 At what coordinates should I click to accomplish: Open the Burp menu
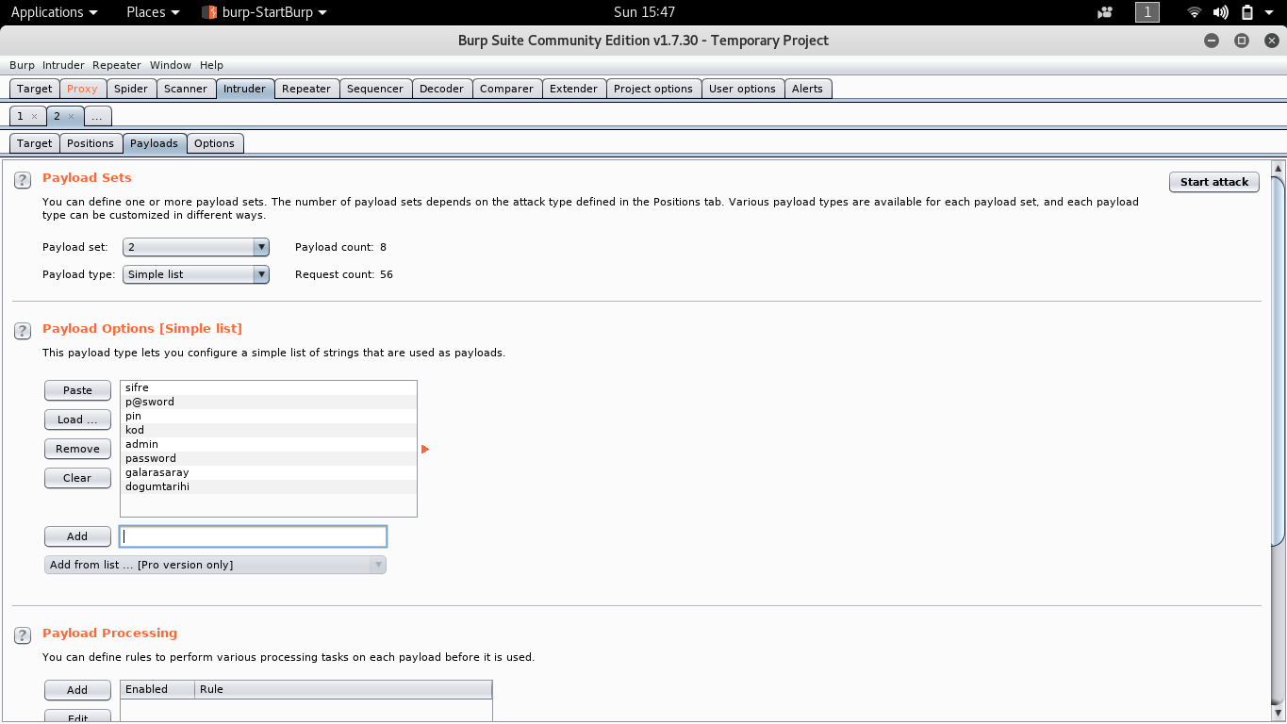tap(22, 65)
